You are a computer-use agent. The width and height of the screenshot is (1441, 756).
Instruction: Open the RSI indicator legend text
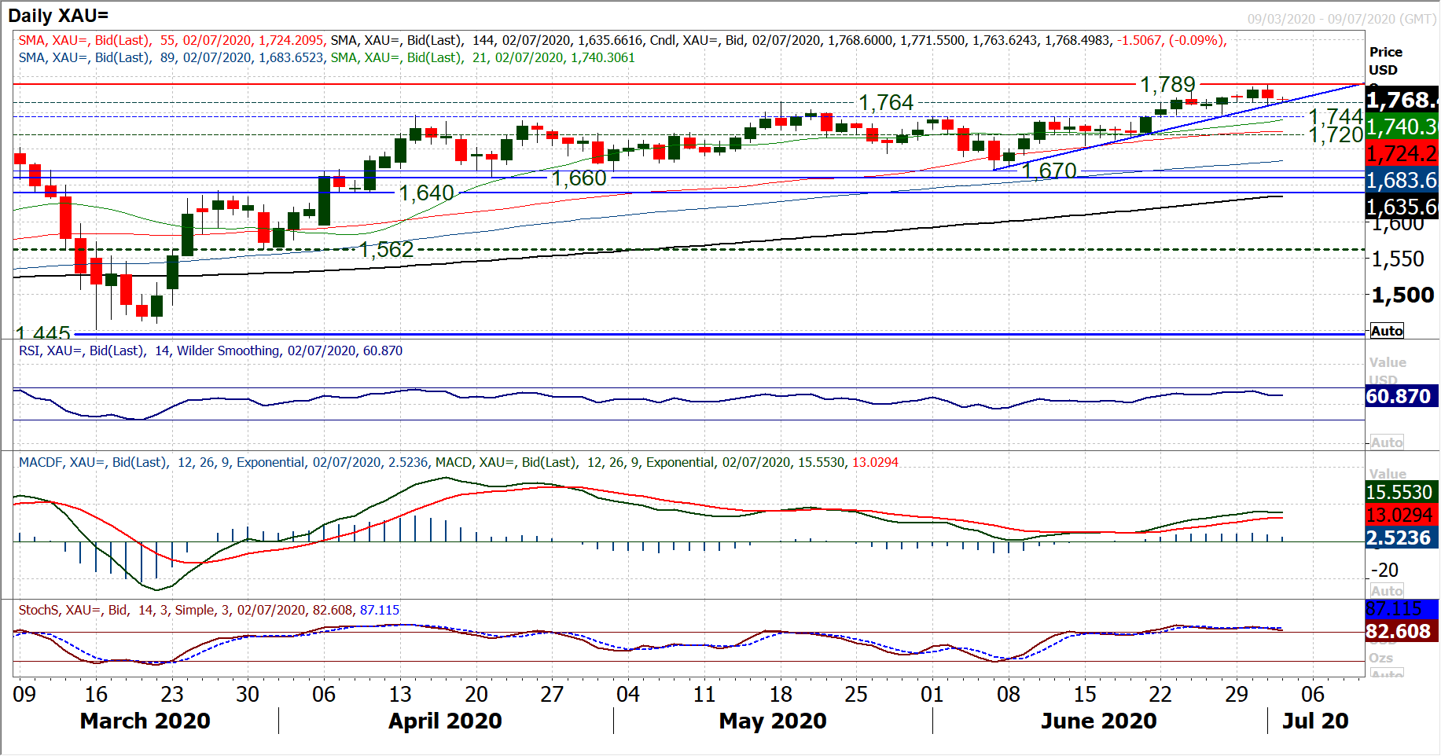211,350
